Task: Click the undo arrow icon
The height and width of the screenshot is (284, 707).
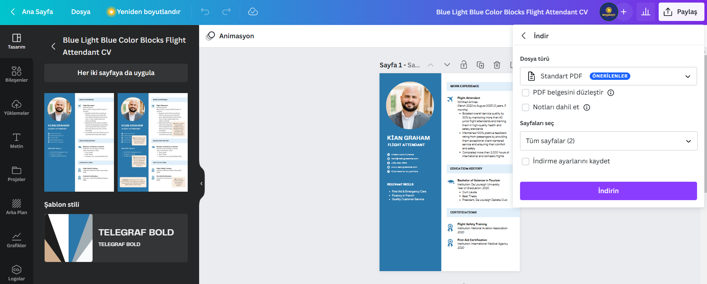Action: 205,12
